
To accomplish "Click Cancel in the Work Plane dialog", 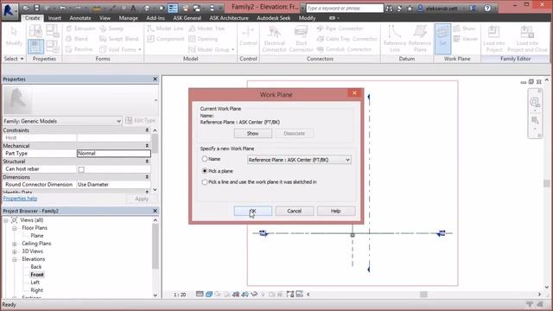I will [x=294, y=211].
